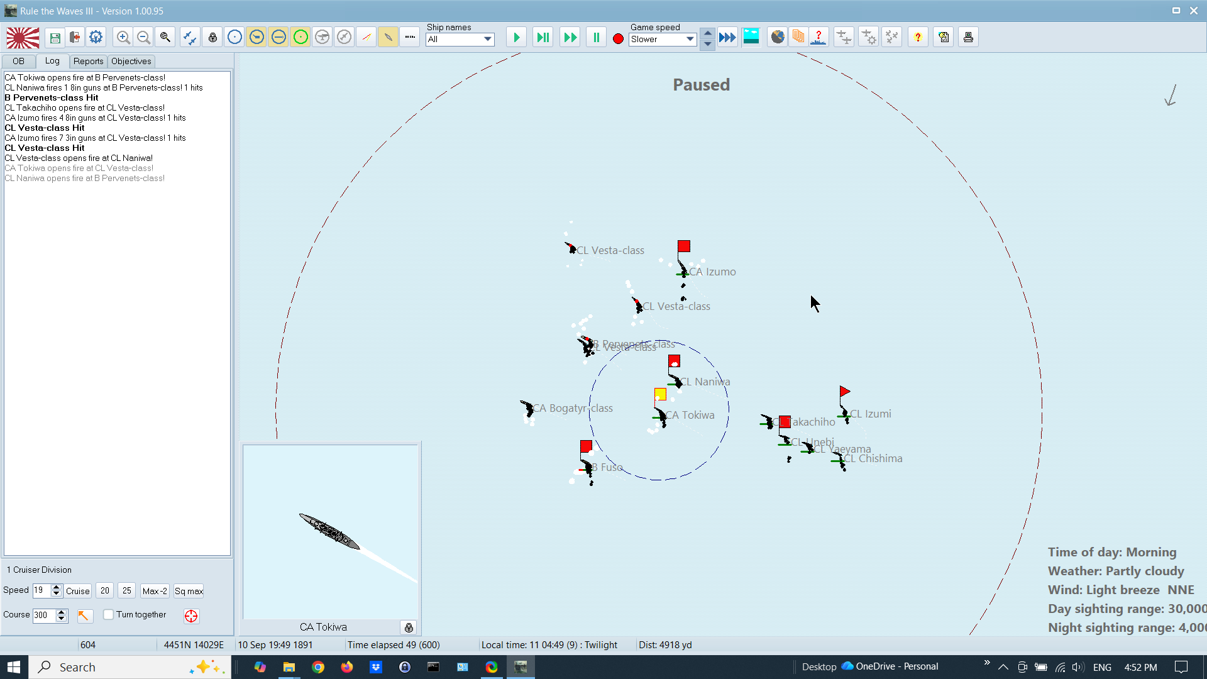Enable the Turn together checkbox

(109, 615)
